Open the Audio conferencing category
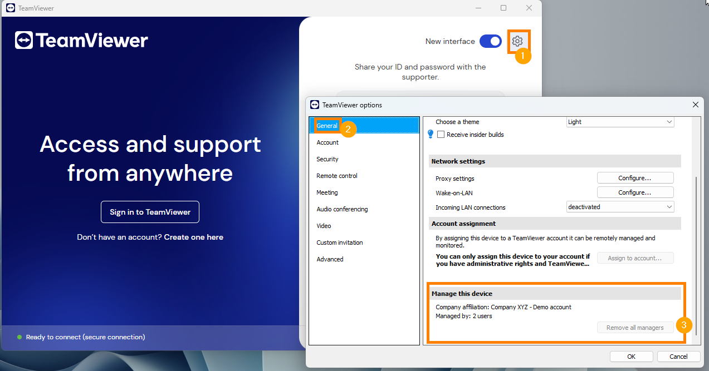This screenshot has height=371, width=709. pyautogui.click(x=364, y=209)
